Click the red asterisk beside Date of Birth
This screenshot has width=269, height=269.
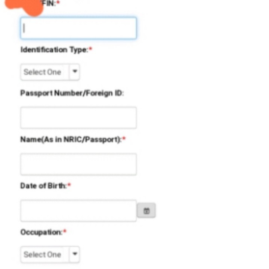(x=69, y=185)
